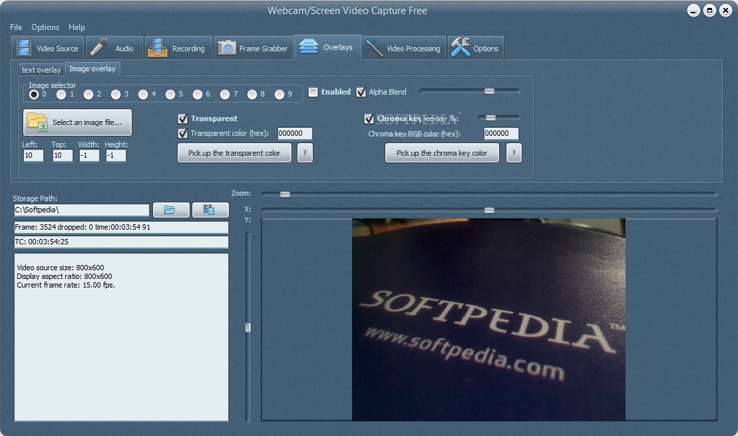Open the Recording tab
Screen dimensions: 738x436
[x=178, y=48]
